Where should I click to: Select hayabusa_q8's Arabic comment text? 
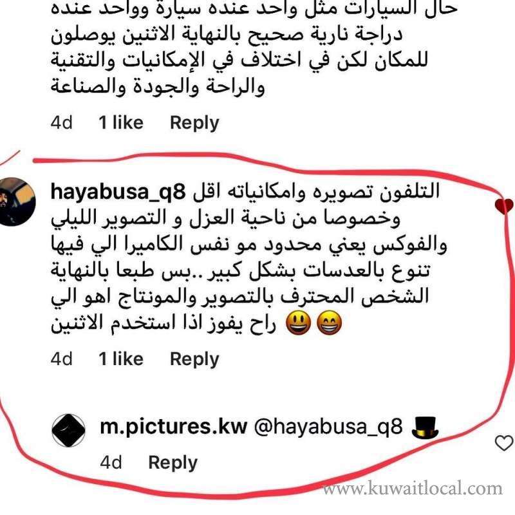point(249,258)
